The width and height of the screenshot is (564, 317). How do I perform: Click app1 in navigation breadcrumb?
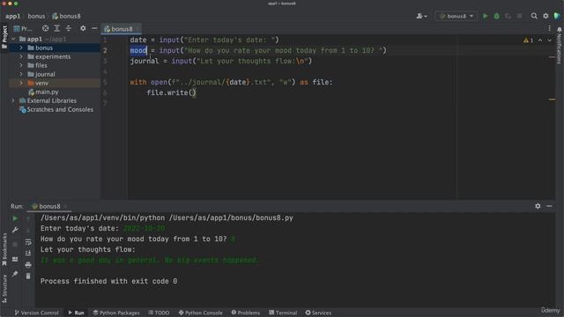pyautogui.click(x=12, y=16)
